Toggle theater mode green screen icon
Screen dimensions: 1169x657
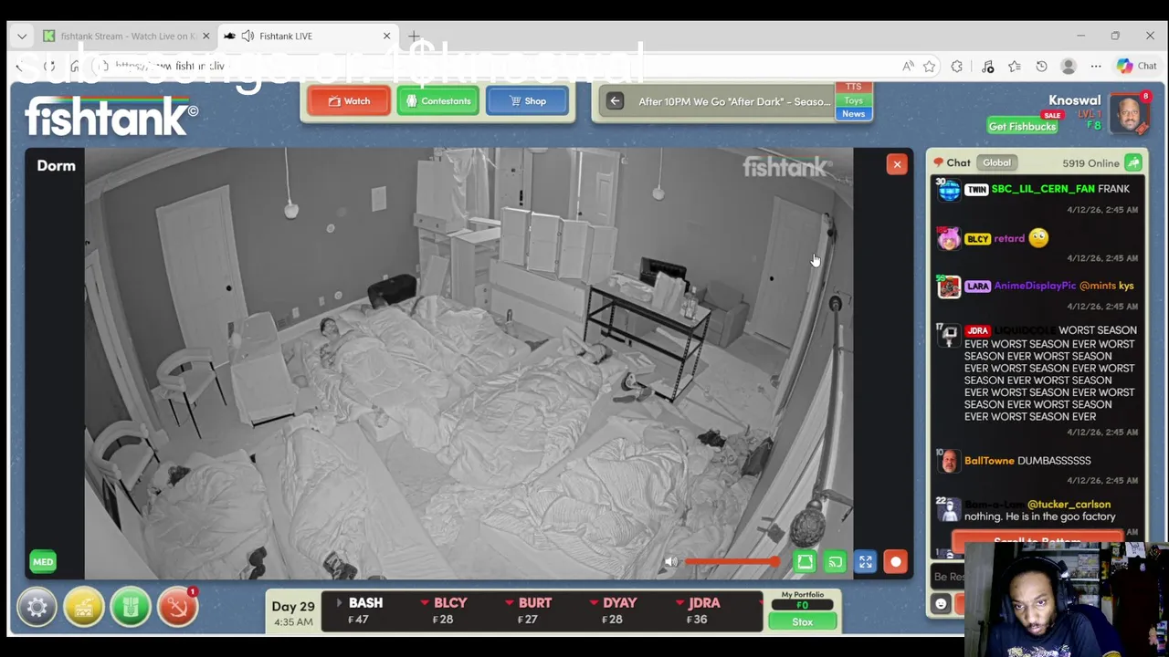[805, 562]
